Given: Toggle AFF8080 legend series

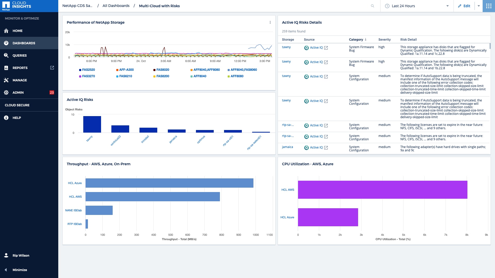Looking at the screenshot, I should (x=236, y=76).
